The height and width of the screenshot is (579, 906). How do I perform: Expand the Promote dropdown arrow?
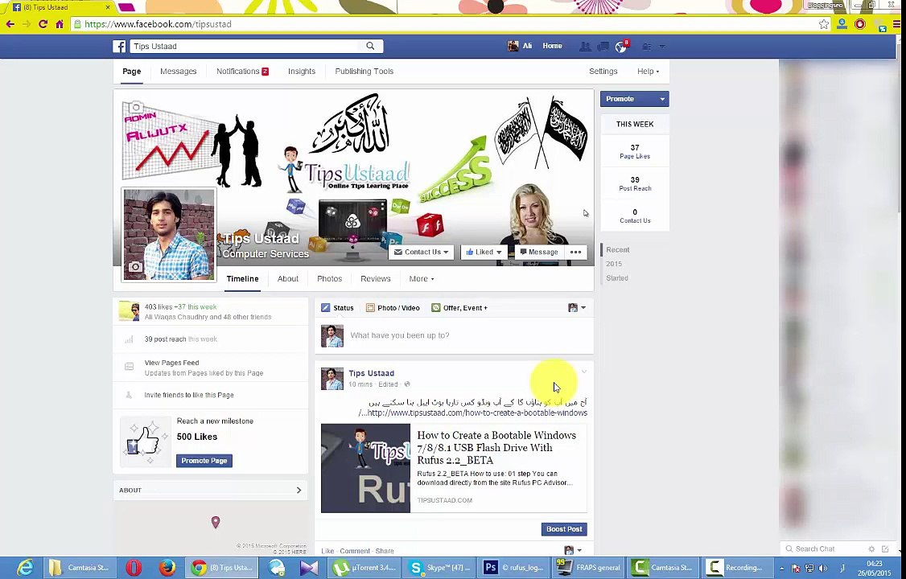[x=662, y=99]
